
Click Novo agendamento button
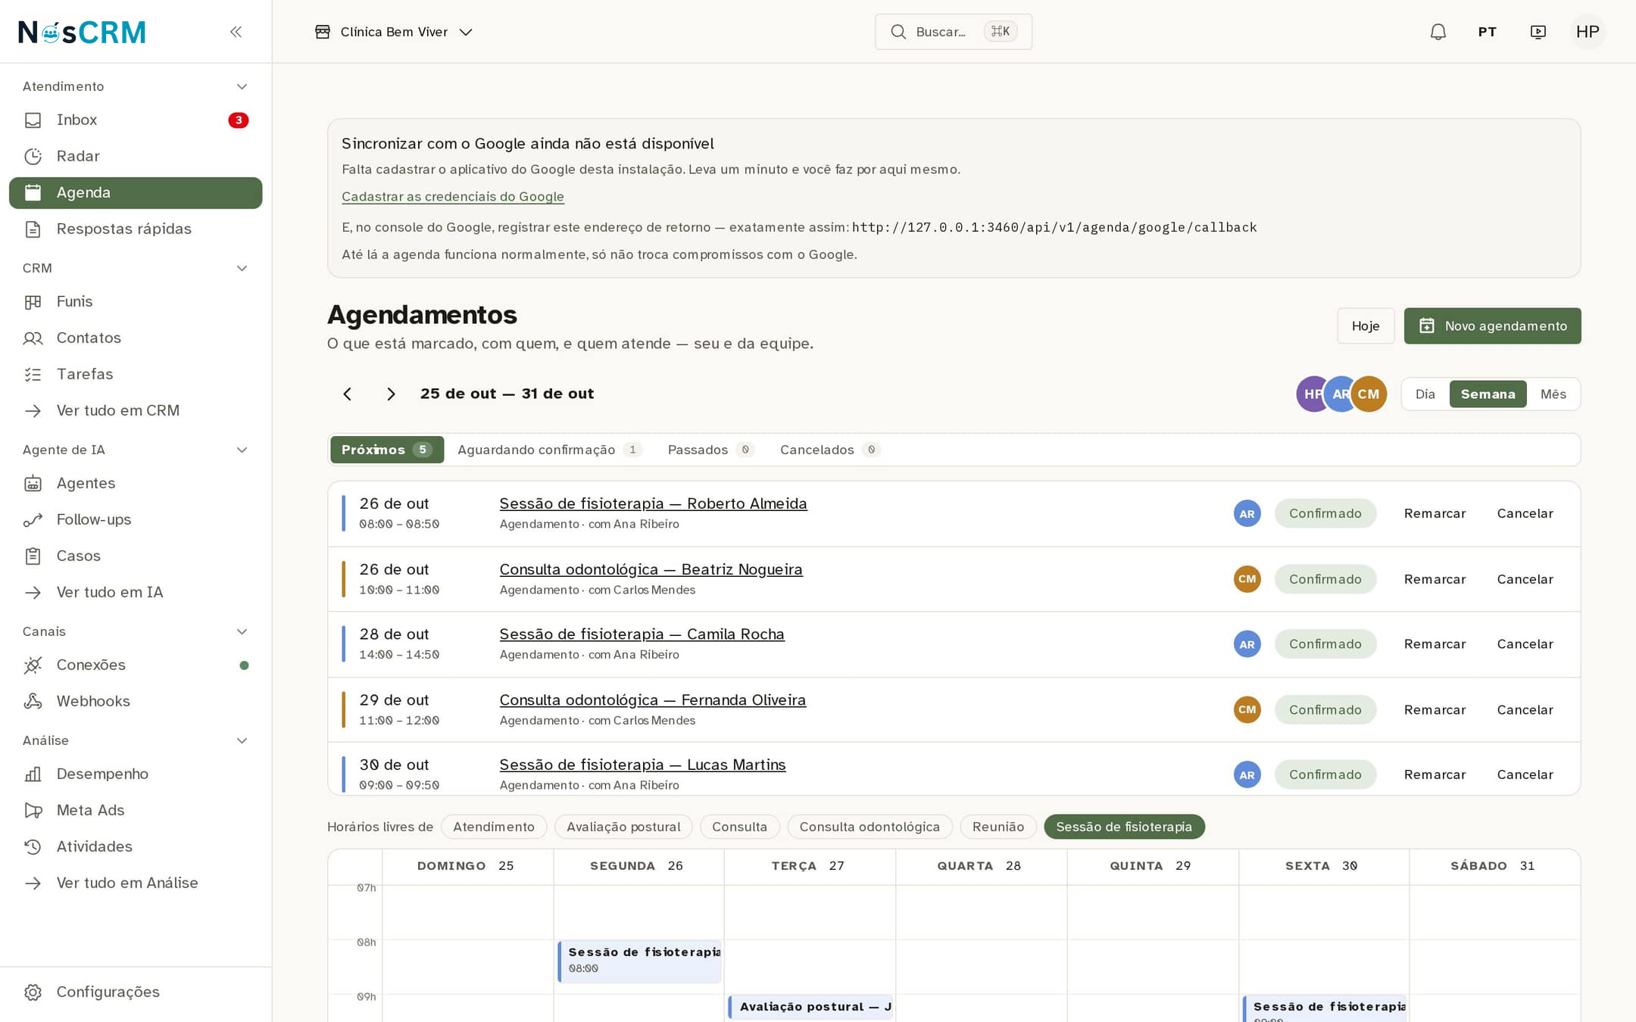point(1492,326)
